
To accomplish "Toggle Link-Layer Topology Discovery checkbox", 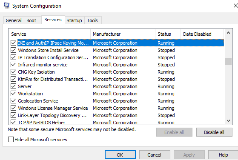I will pos(13,115).
